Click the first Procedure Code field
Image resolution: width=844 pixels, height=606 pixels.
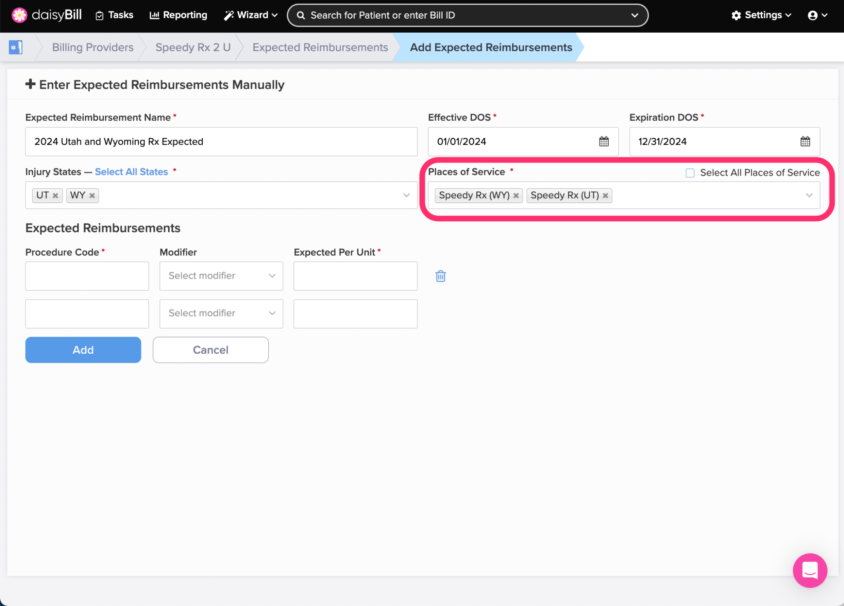click(x=87, y=276)
